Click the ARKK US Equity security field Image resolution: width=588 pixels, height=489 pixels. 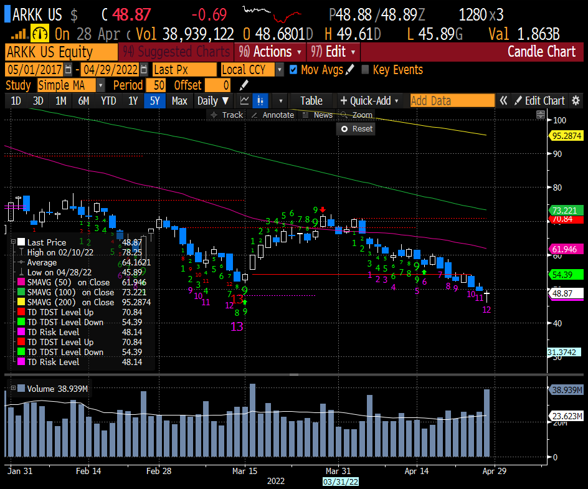click(x=62, y=52)
